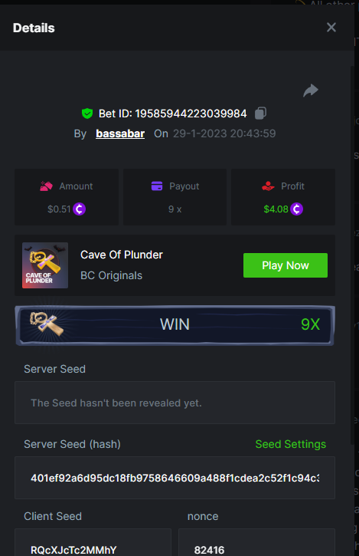Screen dimensions: 359x556
Task: Open bassabar user profile link
Action: (x=120, y=133)
